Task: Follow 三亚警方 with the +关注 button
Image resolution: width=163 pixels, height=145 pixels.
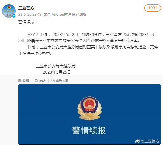Action: tap(152, 8)
